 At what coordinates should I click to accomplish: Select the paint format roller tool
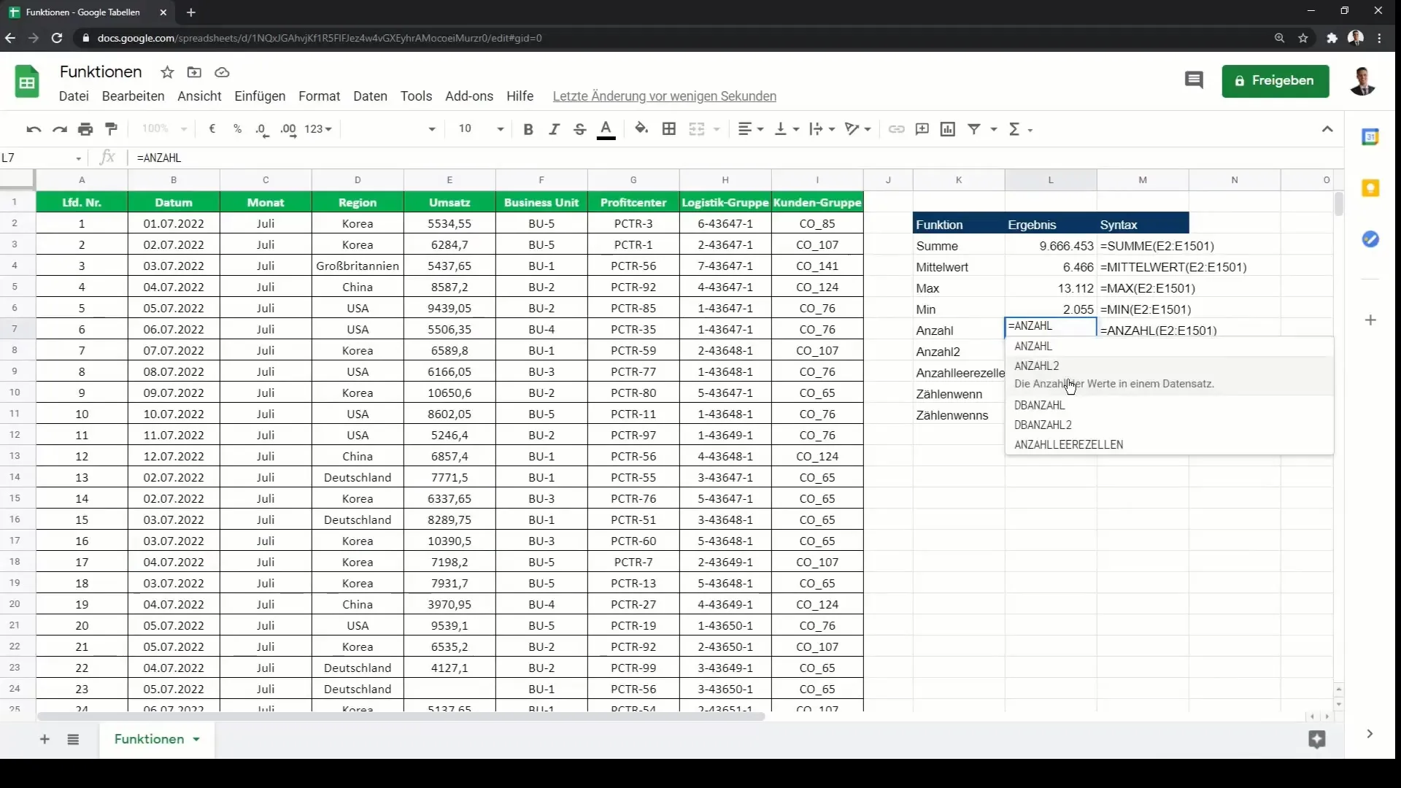pyautogui.click(x=111, y=129)
